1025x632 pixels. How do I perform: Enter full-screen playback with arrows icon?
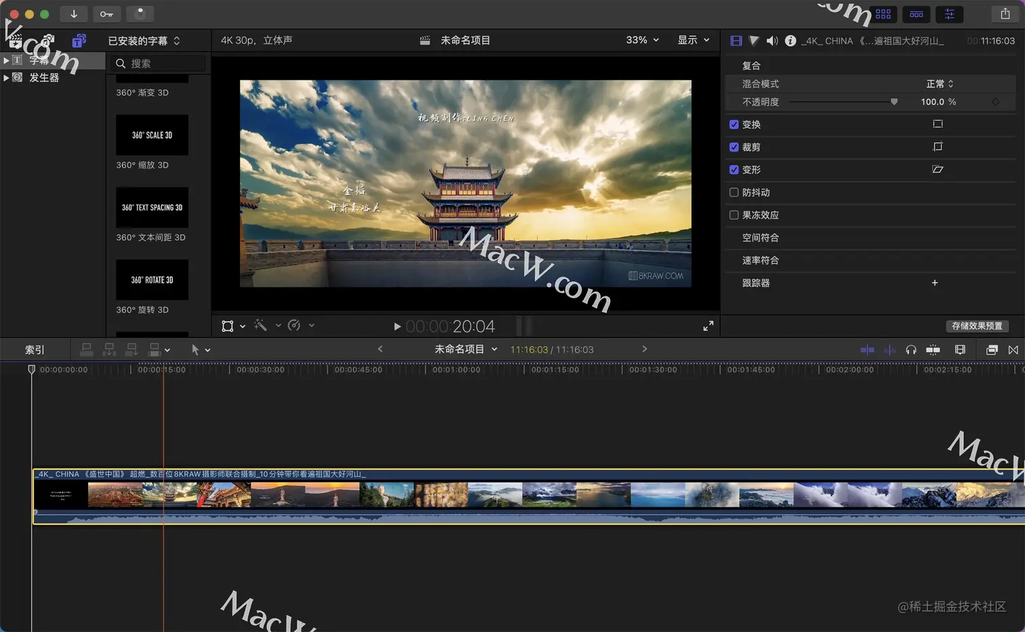[x=708, y=326]
